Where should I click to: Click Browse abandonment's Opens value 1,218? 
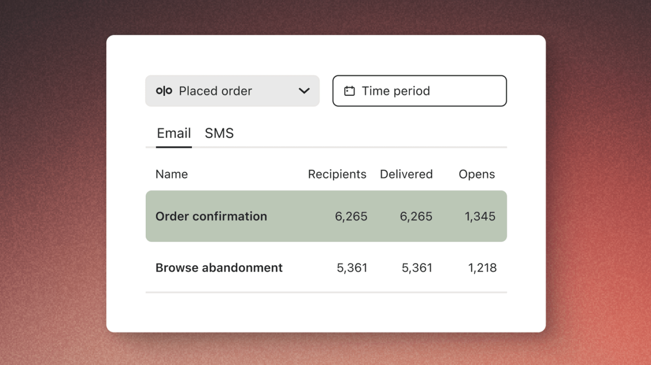482,267
